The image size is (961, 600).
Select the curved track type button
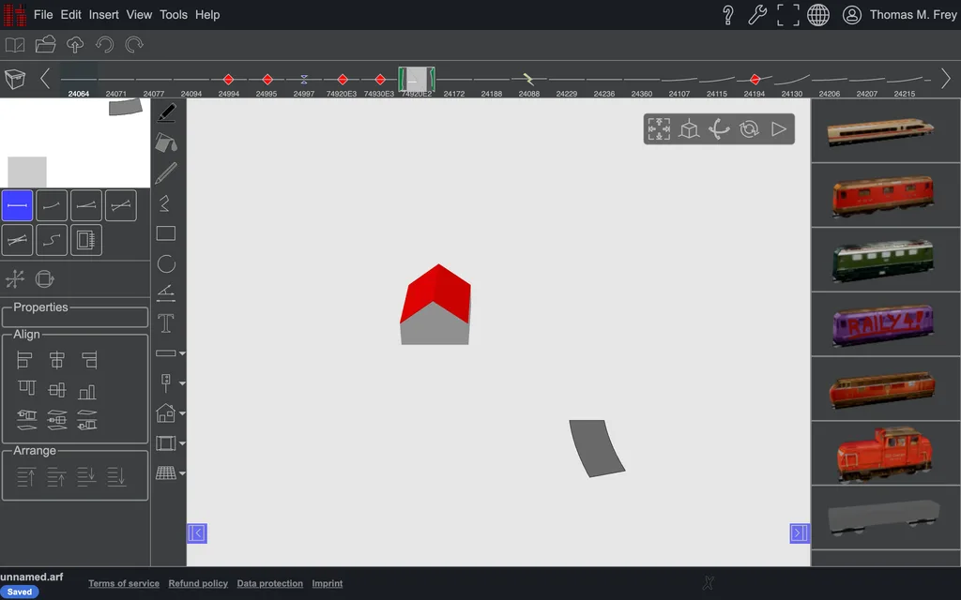(x=52, y=205)
